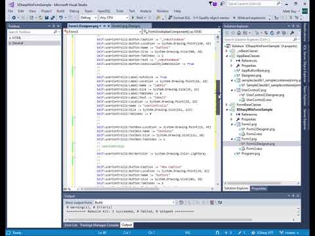Open the View menu

32,11
